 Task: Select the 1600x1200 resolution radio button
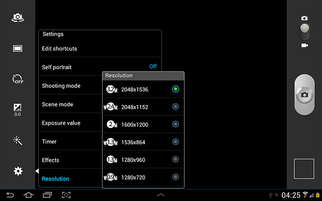click(x=176, y=124)
